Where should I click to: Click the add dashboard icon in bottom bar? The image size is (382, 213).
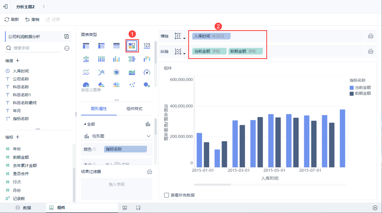click(138, 208)
